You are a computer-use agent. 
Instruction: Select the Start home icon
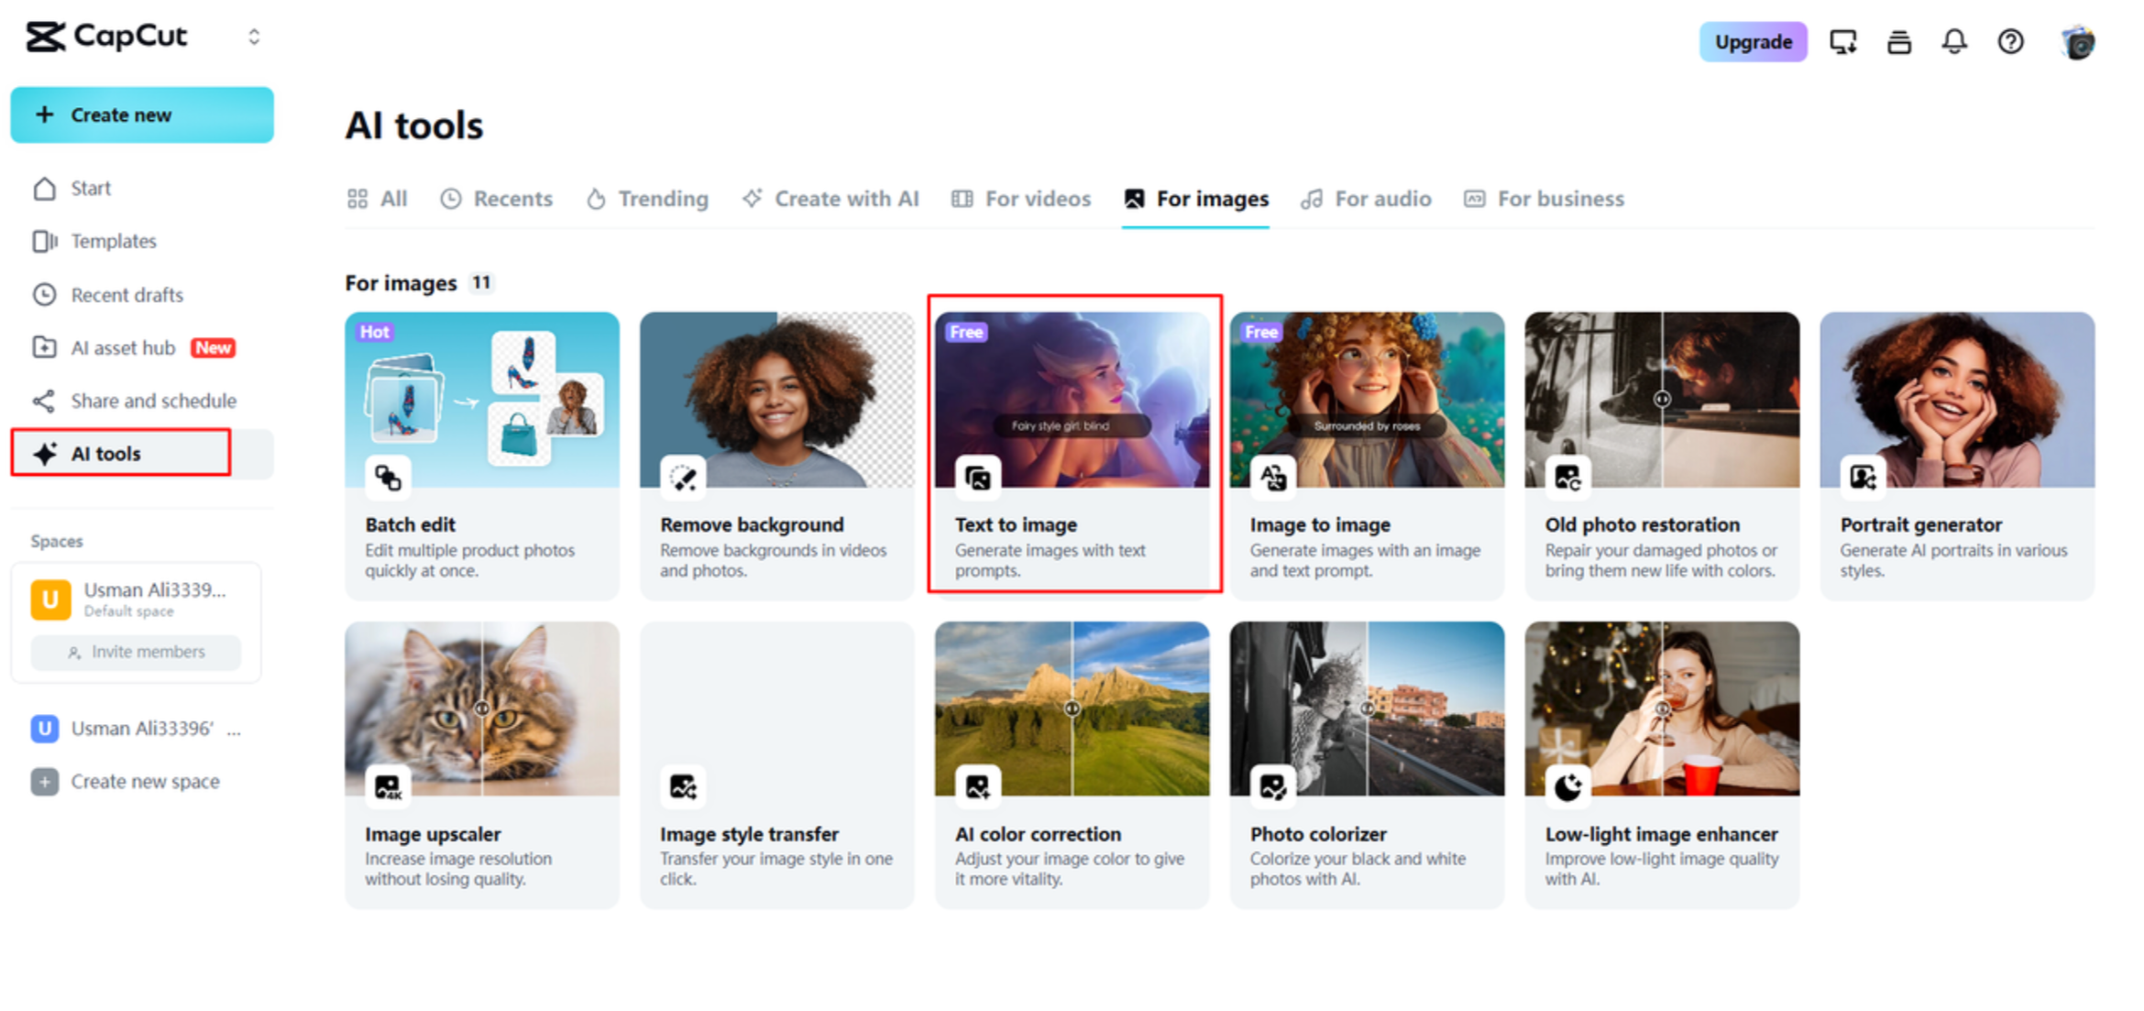click(x=44, y=188)
